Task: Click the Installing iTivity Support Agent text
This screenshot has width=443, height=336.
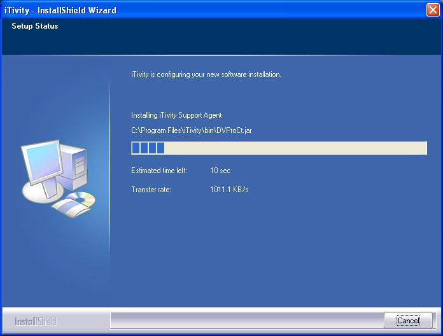Action: click(x=176, y=115)
